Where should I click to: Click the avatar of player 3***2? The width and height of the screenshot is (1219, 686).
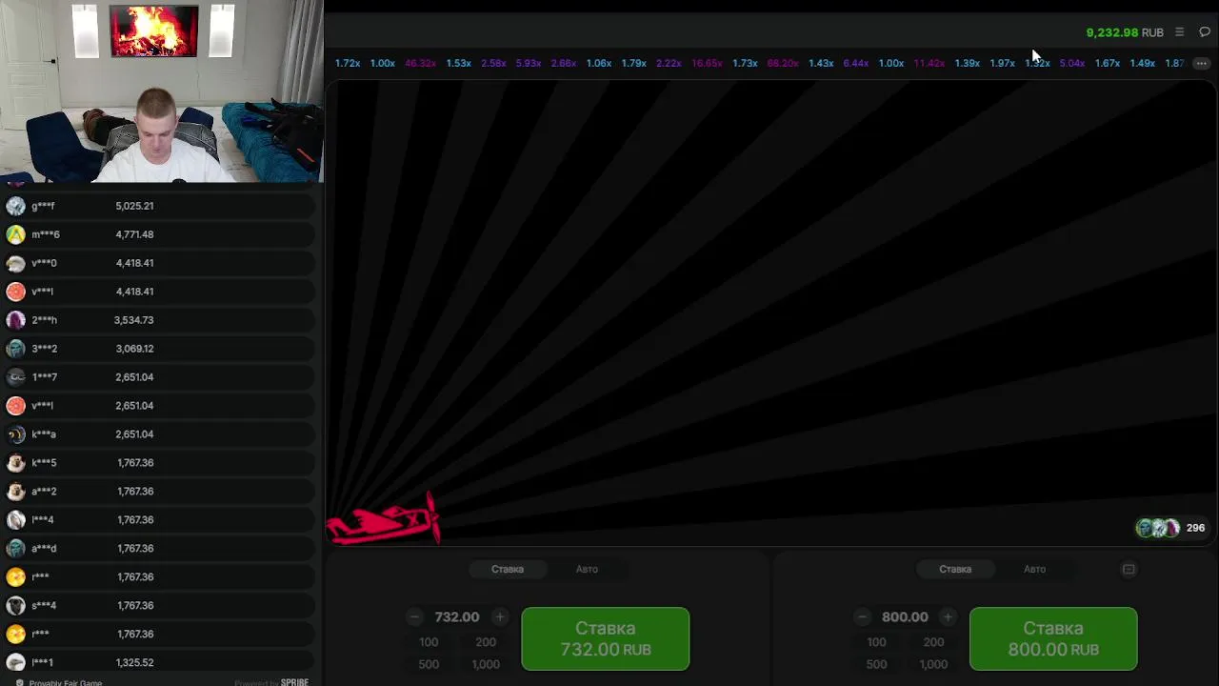16,349
